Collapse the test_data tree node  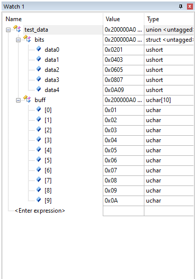(8, 30)
